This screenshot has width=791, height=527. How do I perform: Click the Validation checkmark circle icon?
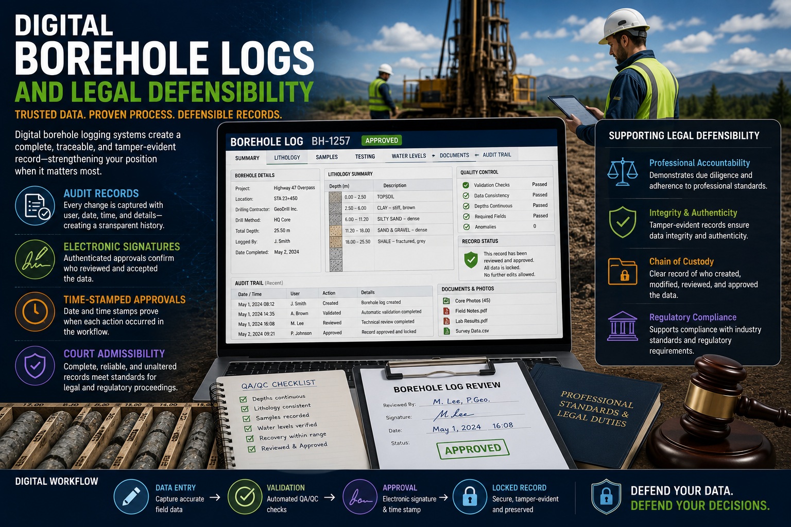click(245, 497)
